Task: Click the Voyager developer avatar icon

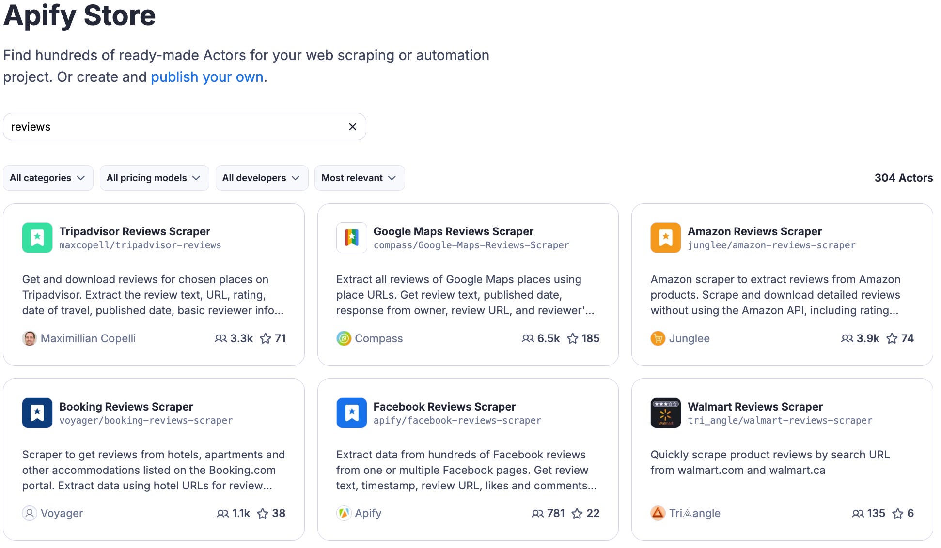Action: [30, 513]
